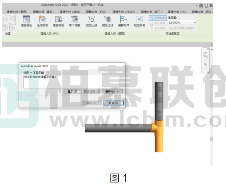Click 显示(S) in the error dialog
The image size is (226, 185).
(72, 91)
